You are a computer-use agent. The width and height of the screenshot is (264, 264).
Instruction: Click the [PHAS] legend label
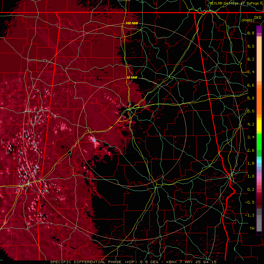click(248, 20)
